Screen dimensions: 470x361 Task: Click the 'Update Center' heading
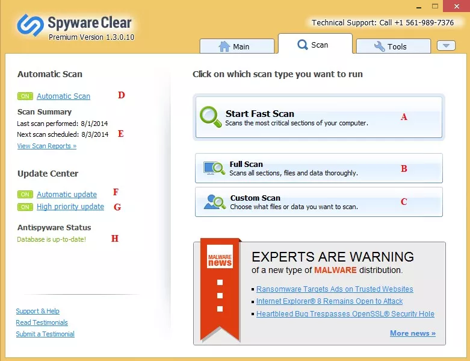pos(48,174)
